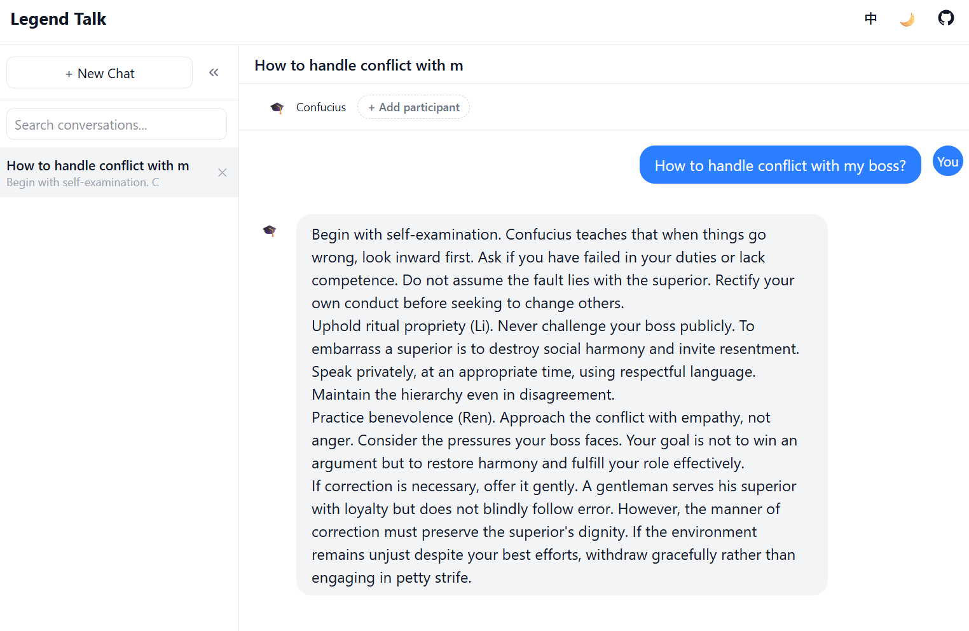The height and width of the screenshot is (631, 969).
Task: Click the Confucius response message
Action: [561, 405]
